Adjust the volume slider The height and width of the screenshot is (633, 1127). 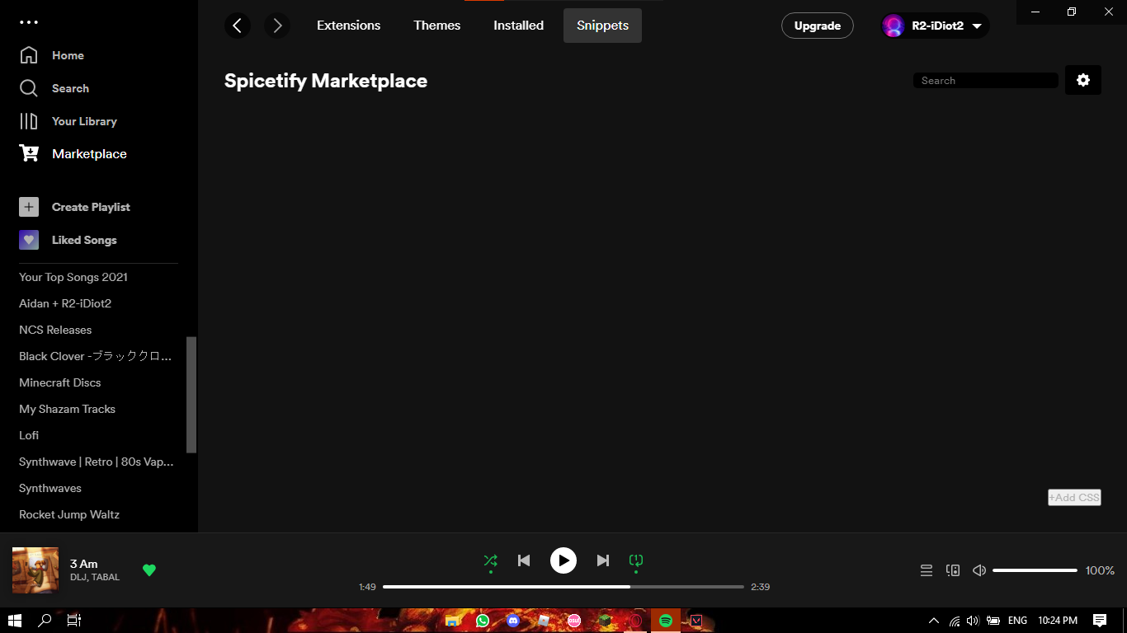click(x=1035, y=570)
